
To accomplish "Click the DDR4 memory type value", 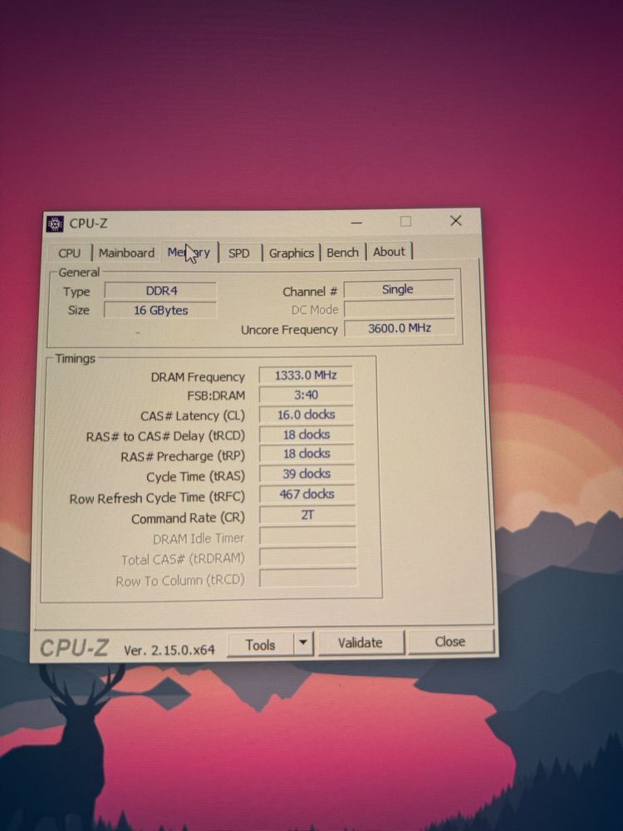I will tap(160, 291).
